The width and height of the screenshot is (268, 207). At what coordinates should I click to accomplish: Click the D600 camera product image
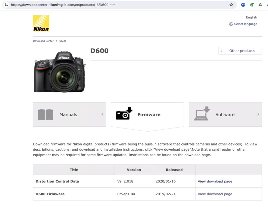click(60, 72)
